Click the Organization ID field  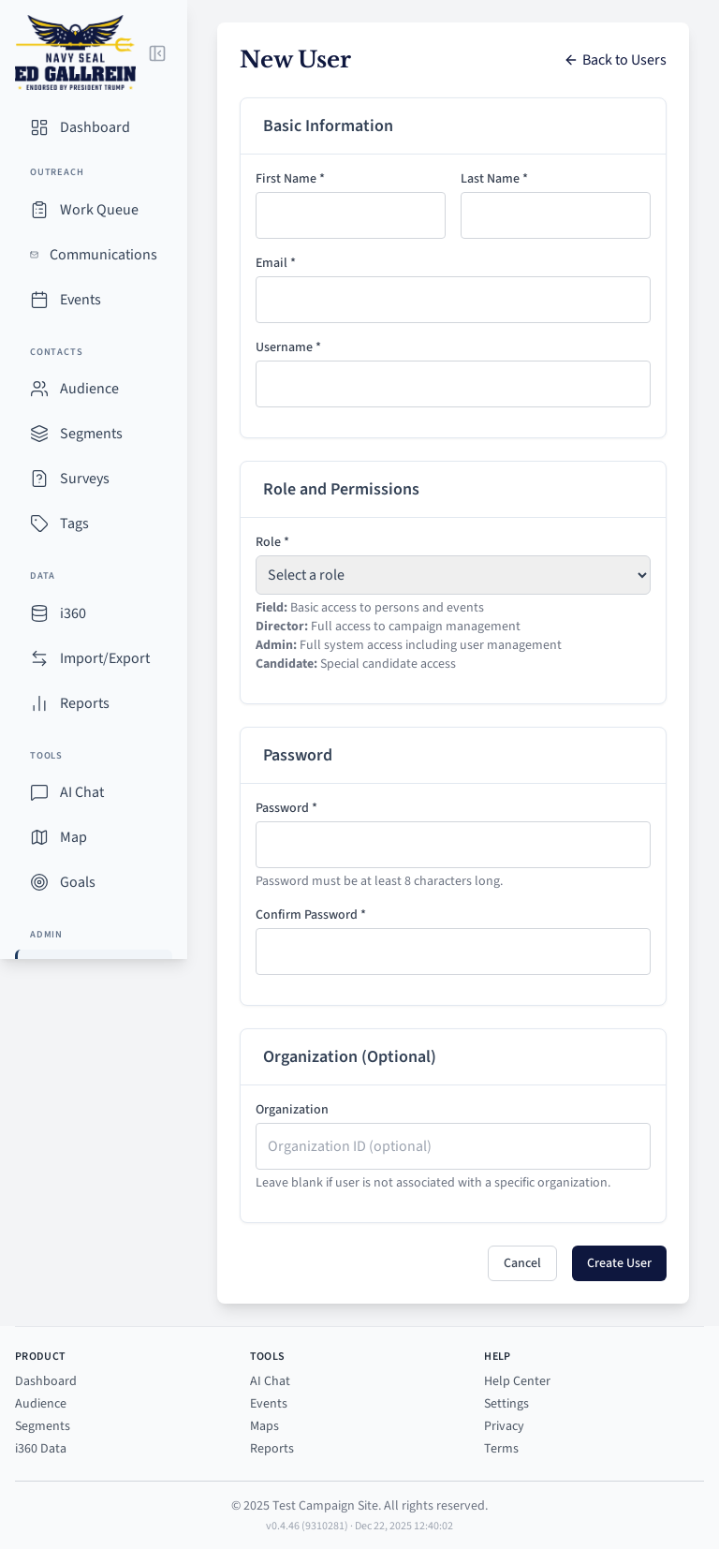click(453, 1146)
